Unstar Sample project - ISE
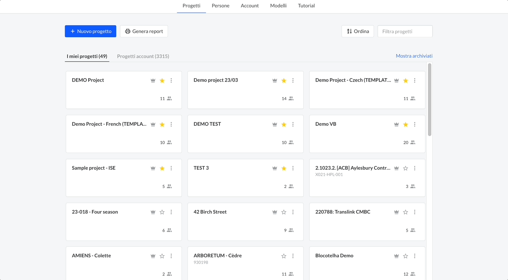 coord(162,168)
